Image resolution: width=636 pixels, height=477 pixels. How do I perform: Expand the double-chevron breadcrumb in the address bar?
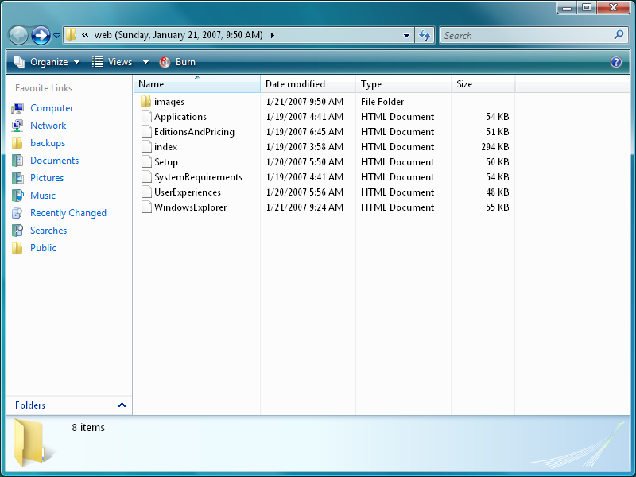85,35
